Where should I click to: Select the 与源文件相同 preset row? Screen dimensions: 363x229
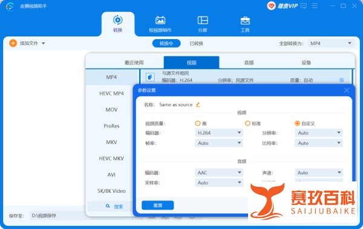pyautogui.click(x=246, y=77)
